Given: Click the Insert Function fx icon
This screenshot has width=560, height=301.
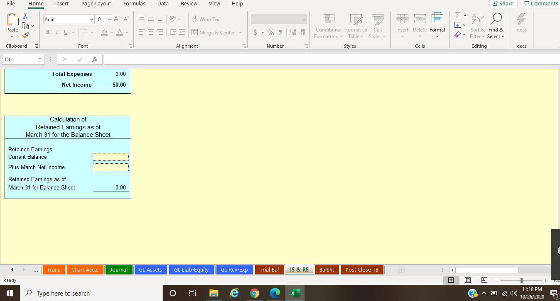Looking at the screenshot, I should (x=95, y=60).
